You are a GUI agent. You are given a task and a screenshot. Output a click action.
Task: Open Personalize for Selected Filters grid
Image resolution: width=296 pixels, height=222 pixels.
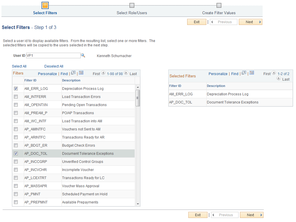218,74
